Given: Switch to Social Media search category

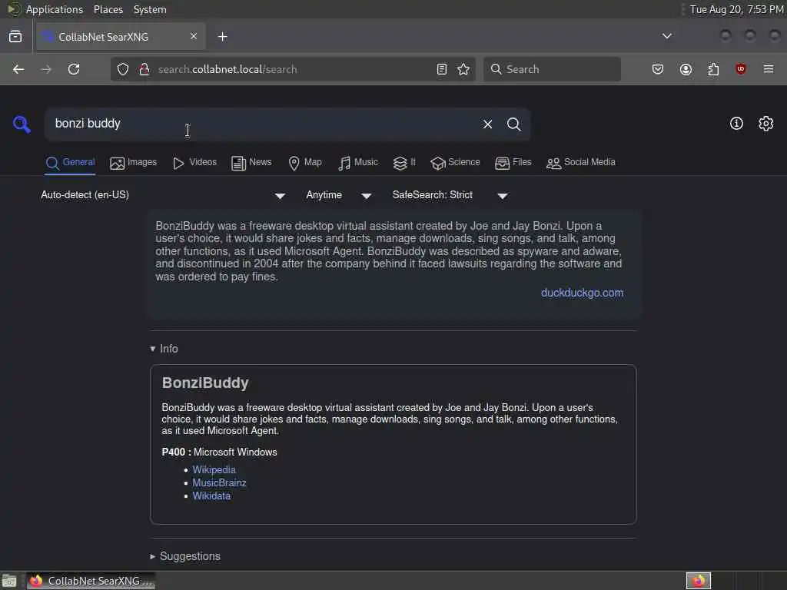Looking at the screenshot, I should (x=581, y=163).
